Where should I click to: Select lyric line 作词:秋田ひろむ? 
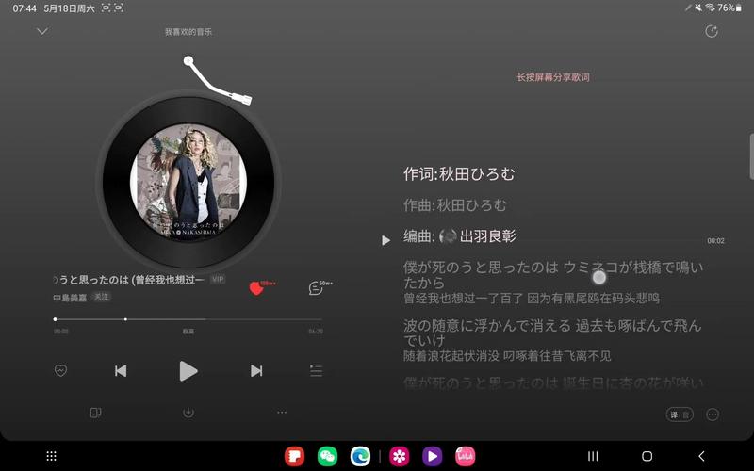[459, 174]
